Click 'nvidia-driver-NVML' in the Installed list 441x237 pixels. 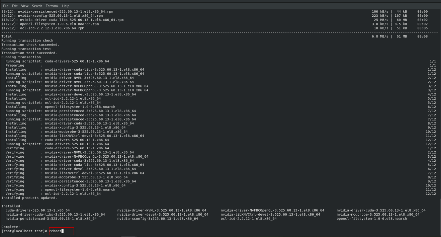click(162, 210)
